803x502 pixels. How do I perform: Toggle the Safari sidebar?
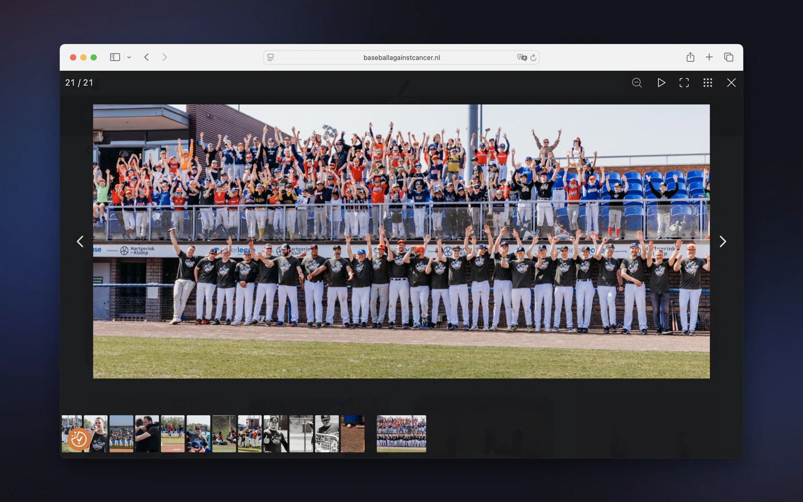pyautogui.click(x=115, y=57)
